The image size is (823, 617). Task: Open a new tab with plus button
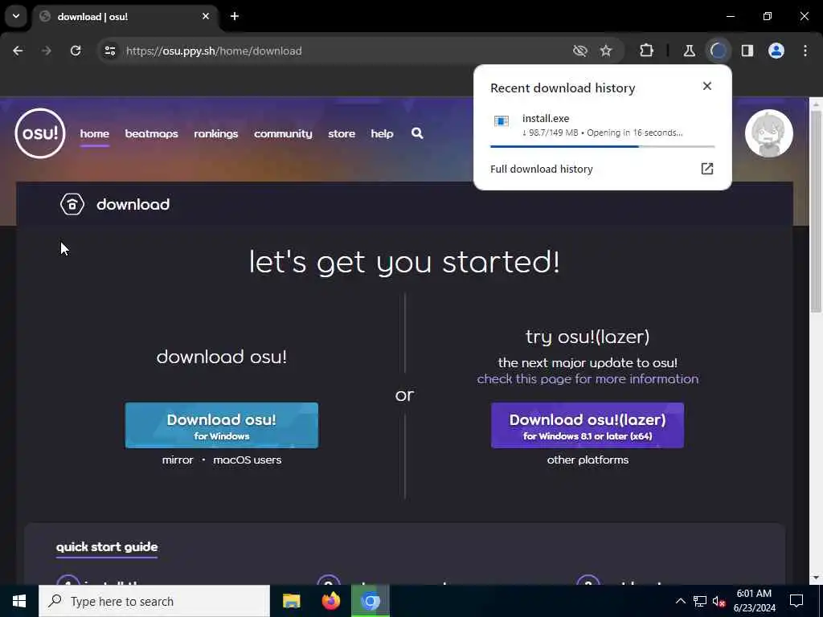click(235, 16)
